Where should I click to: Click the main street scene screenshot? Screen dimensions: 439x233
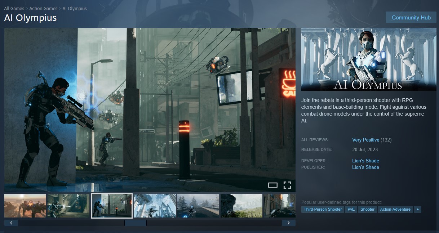point(150,110)
